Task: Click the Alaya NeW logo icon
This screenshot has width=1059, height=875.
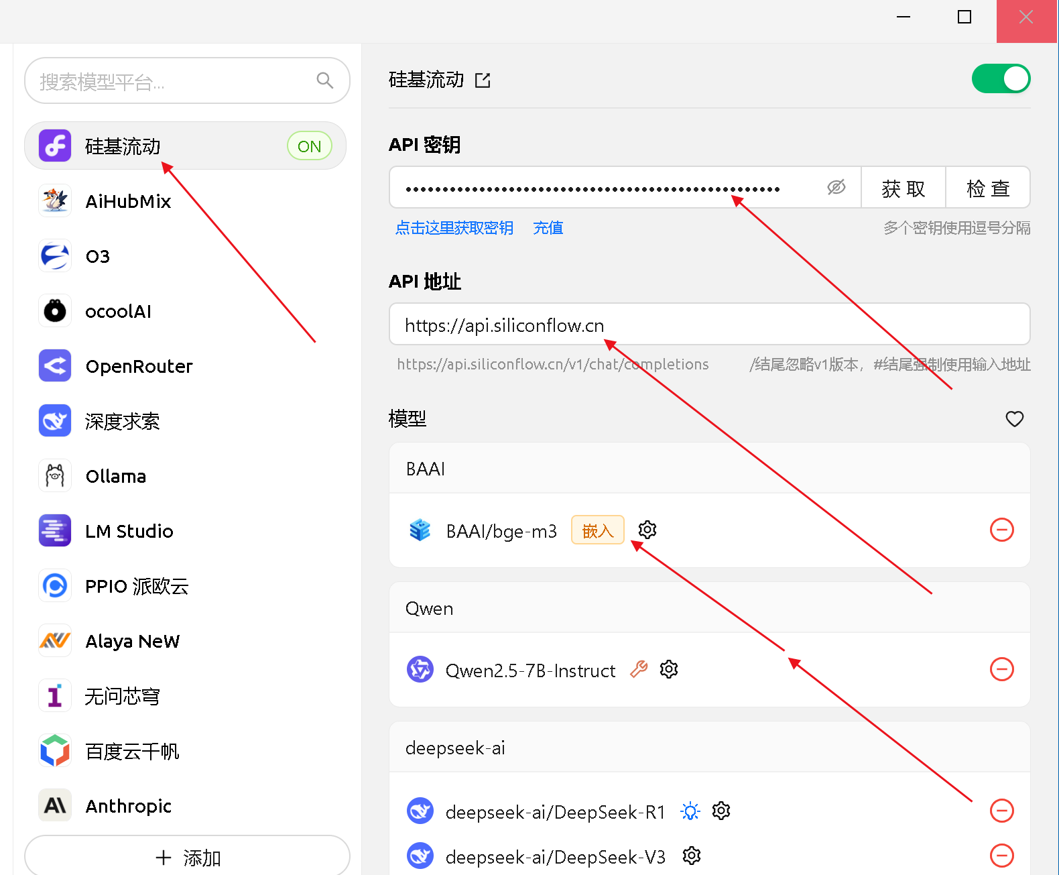Action: pos(55,640)
